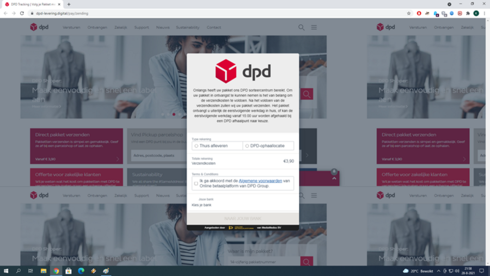
Task: Open the Contact menu item
Action: pos(214,28)
